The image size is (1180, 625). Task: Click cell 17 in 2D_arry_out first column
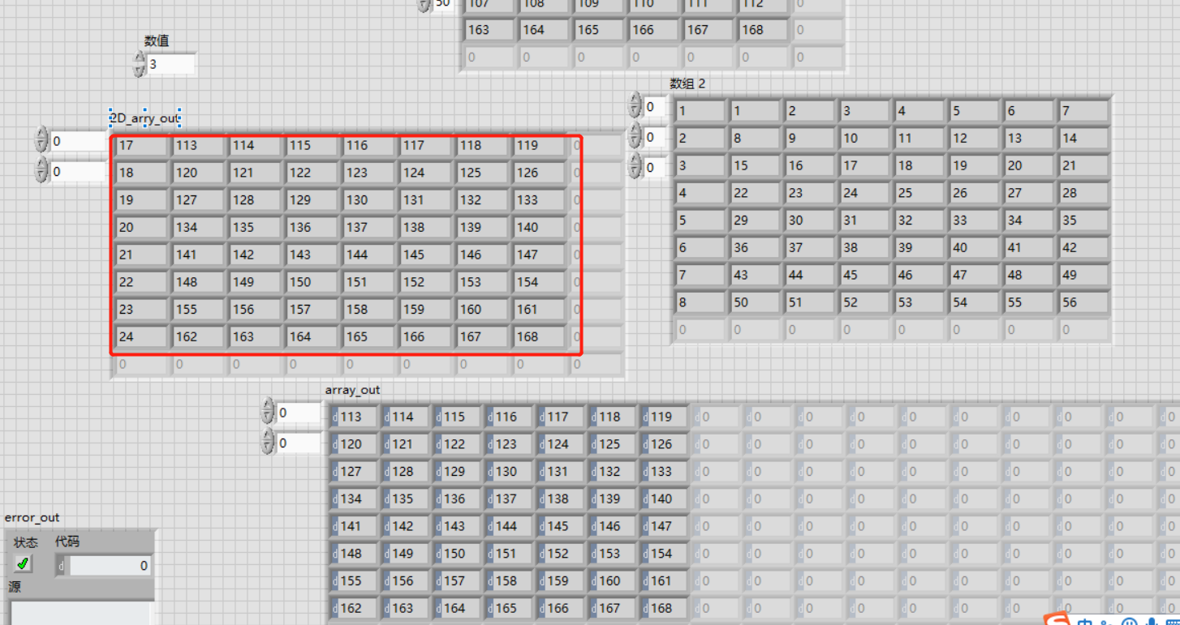[140, 146]
